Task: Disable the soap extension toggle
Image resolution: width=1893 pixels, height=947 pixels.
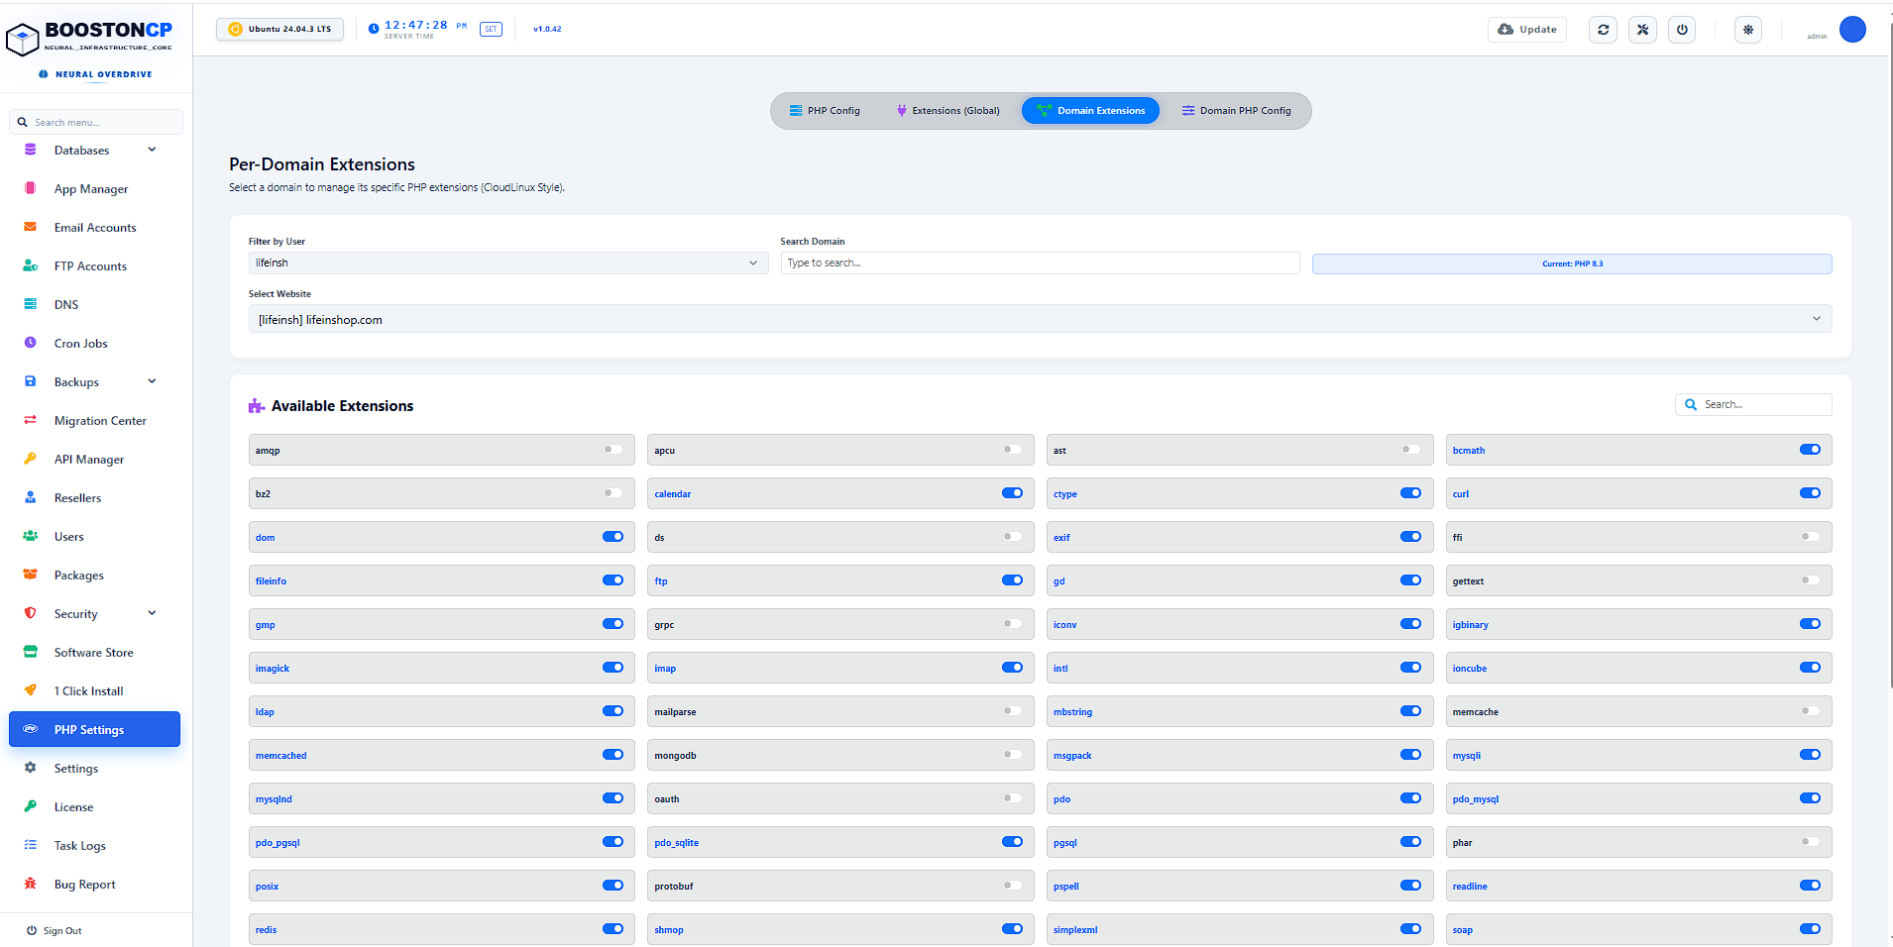Action: pyautogui.click(x=1810, y=929)
